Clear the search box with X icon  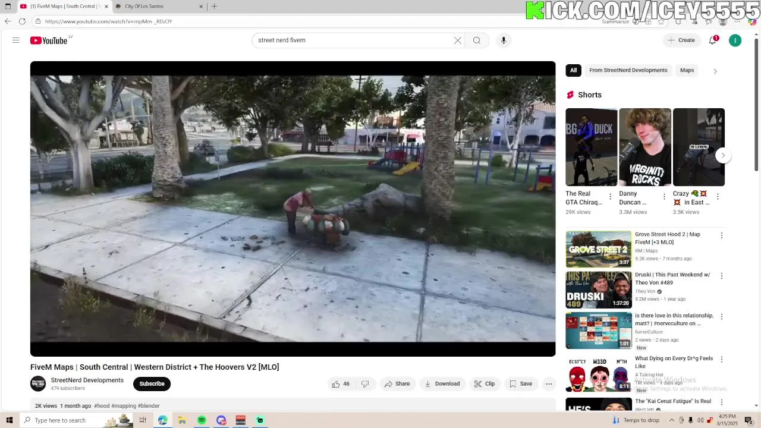tap(458, 40)
